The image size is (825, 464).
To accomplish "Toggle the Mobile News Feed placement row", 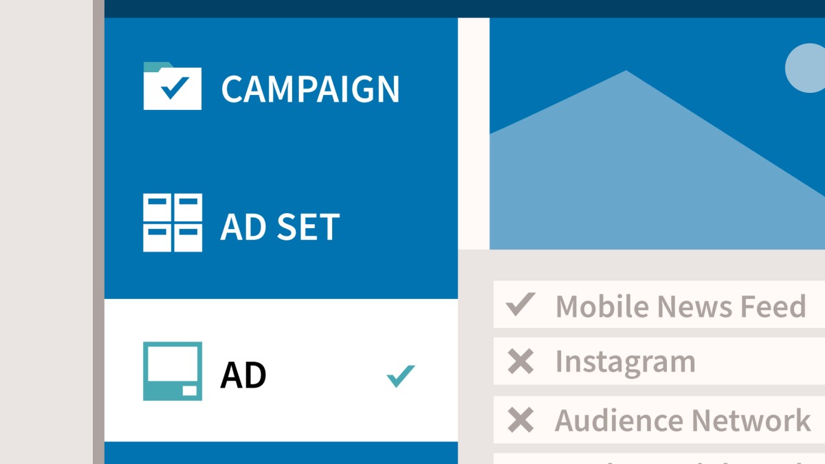I will [659, 304].
